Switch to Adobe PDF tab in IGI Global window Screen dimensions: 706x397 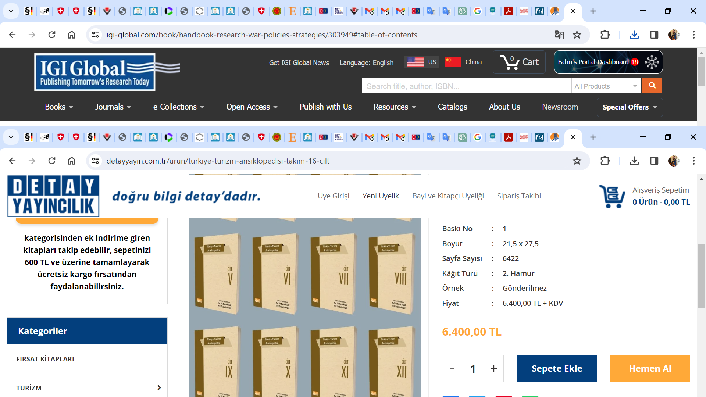509,11
